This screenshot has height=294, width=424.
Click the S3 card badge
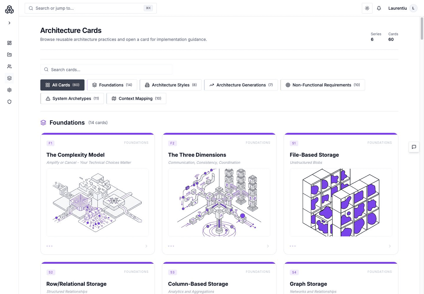(172, 272)
